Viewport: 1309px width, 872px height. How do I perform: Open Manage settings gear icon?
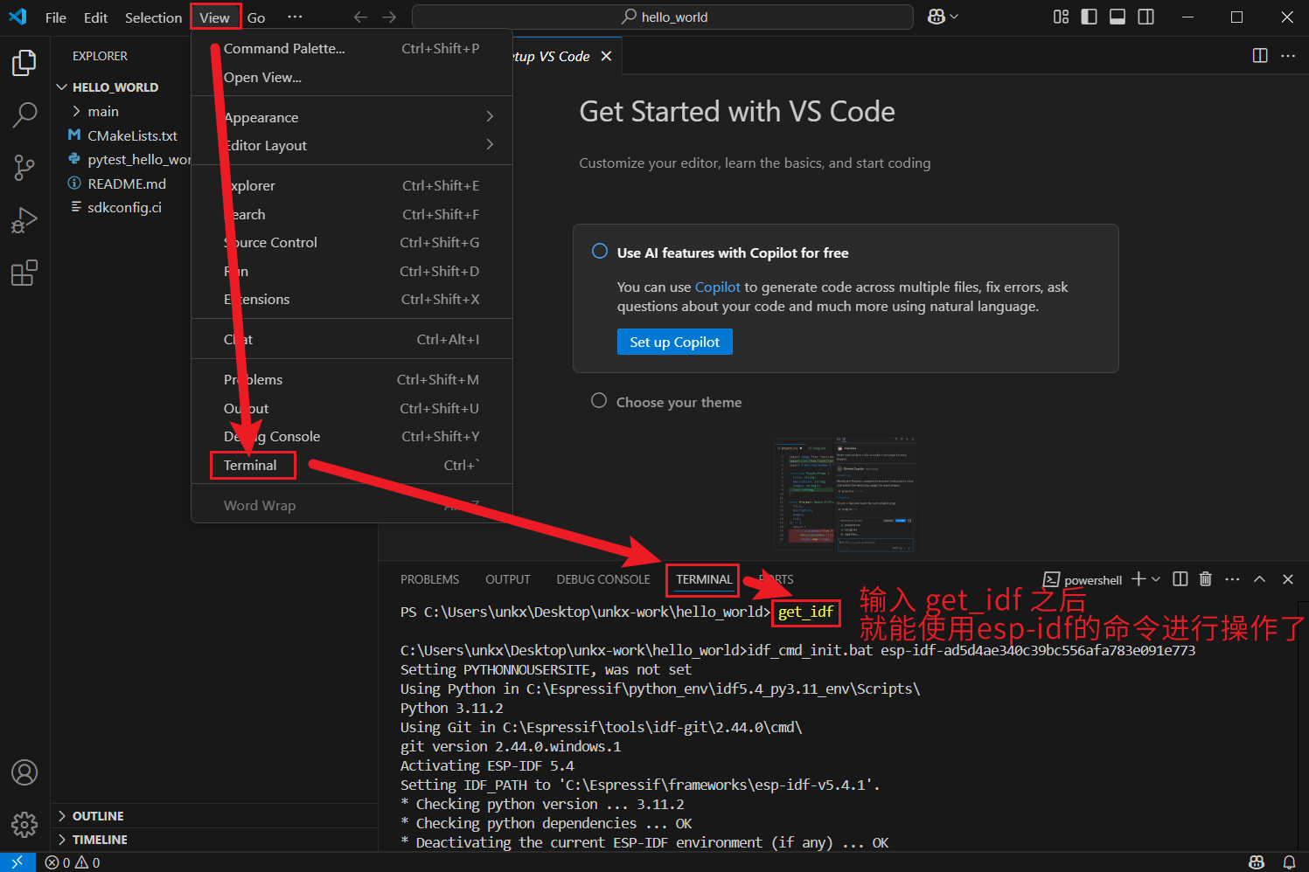[24, 824]
